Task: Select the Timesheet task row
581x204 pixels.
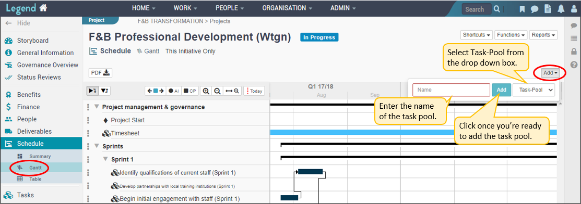Action: point(125,133)
